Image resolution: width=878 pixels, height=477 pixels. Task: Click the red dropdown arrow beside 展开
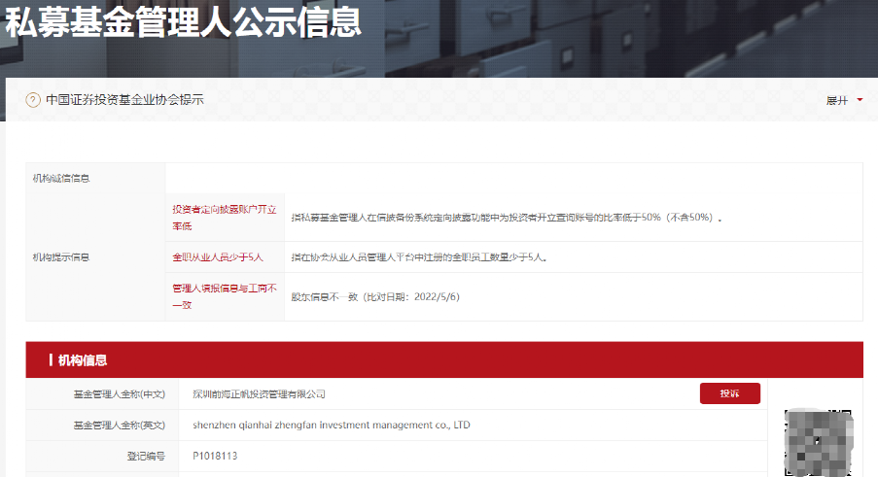pos(860,100)
